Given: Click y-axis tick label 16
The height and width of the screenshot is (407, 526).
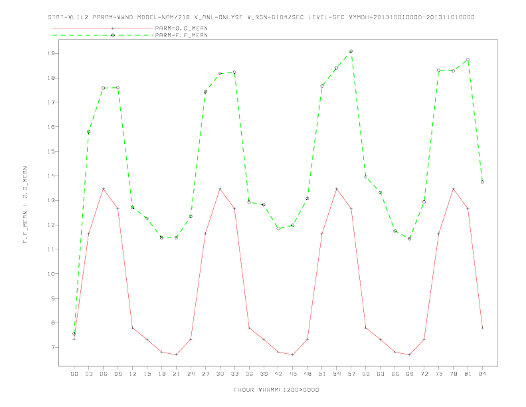Looking at the screenshot, I should pyautogui.click(x=50, y=127).
